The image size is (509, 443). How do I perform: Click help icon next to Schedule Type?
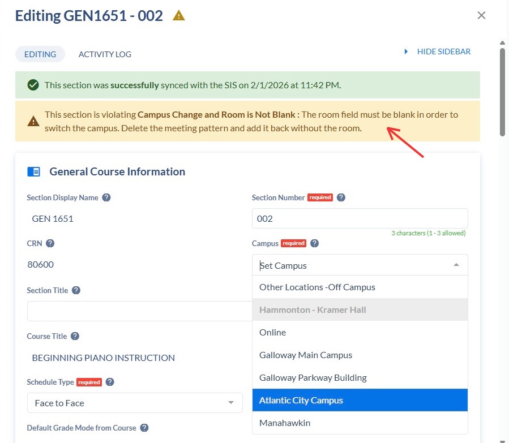coord(110,382)
